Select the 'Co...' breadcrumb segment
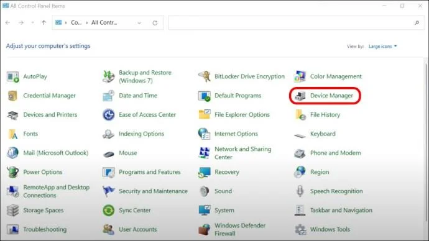The image size is (429, 241). [76, 23]
